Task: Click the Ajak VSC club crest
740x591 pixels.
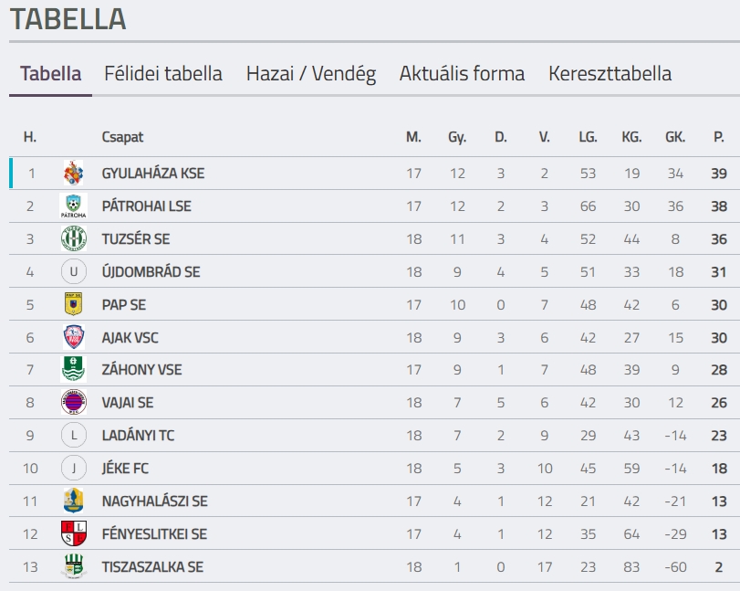Action: 74,337
